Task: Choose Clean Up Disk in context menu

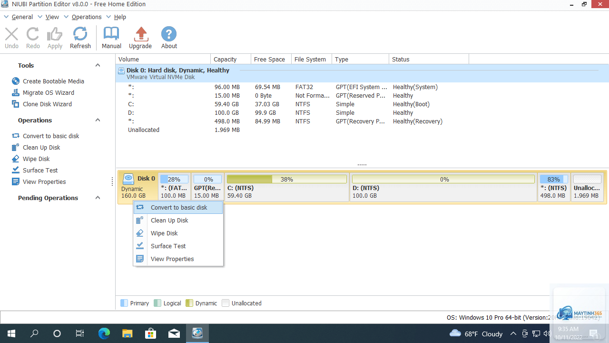Action: pyautogui.click(x=178, y=220)
